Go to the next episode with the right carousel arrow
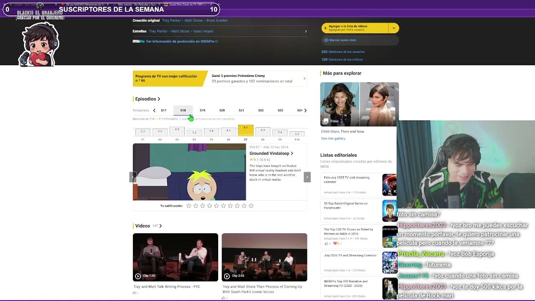This screenshot has width=535, height=301. [307, 177]
